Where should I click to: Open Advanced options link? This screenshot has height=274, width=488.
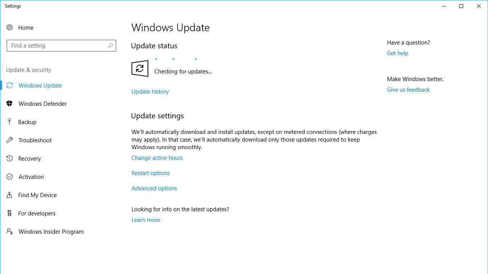(x=154, y=188)
